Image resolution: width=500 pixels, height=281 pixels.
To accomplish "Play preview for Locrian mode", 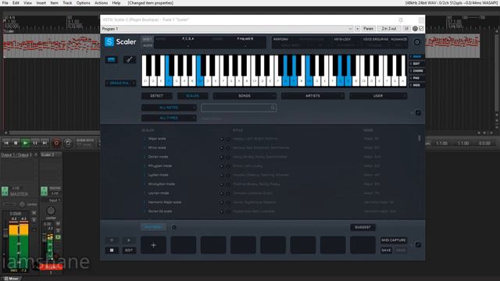I will [x=222, y=194].
